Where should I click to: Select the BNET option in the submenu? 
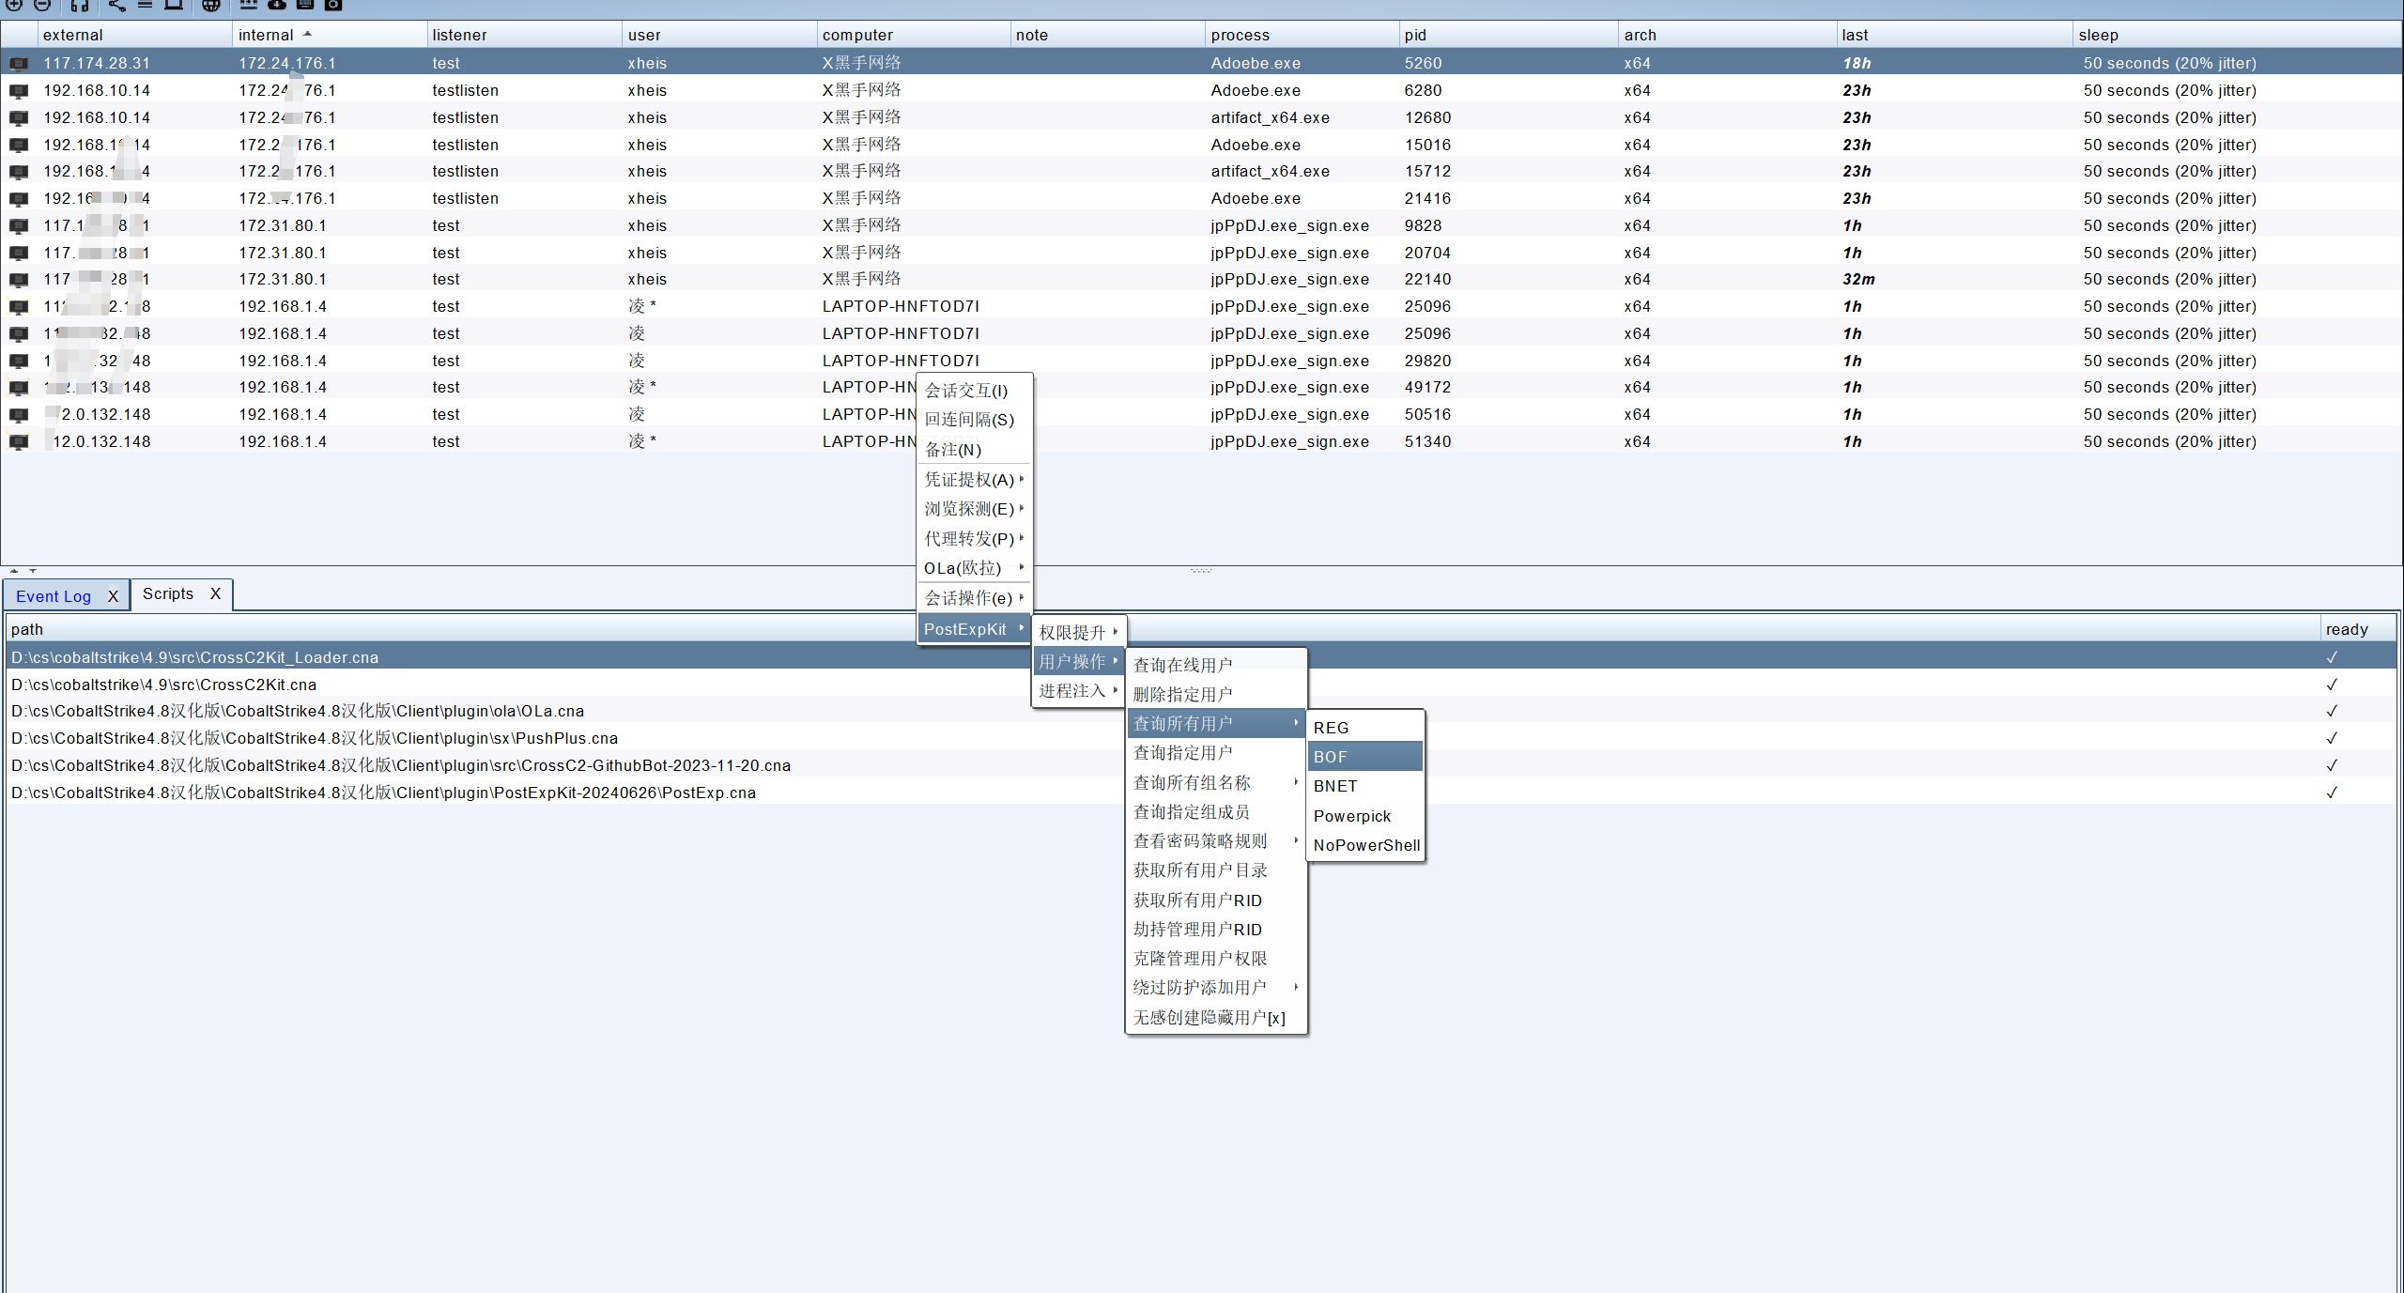(1365, 786)
